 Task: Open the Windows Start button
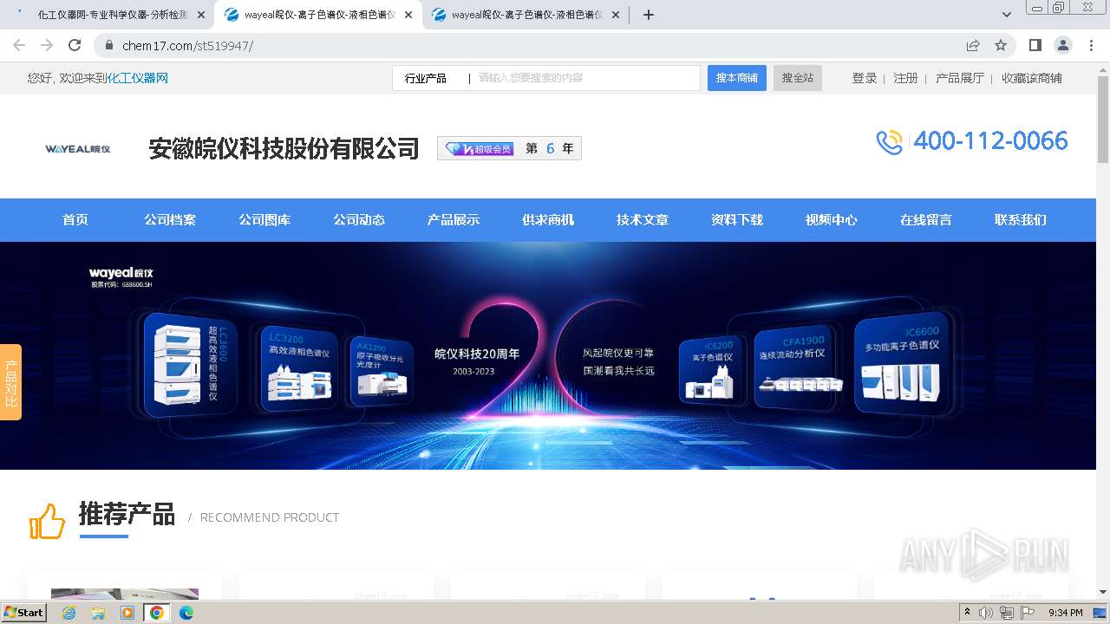coord(24,613)
